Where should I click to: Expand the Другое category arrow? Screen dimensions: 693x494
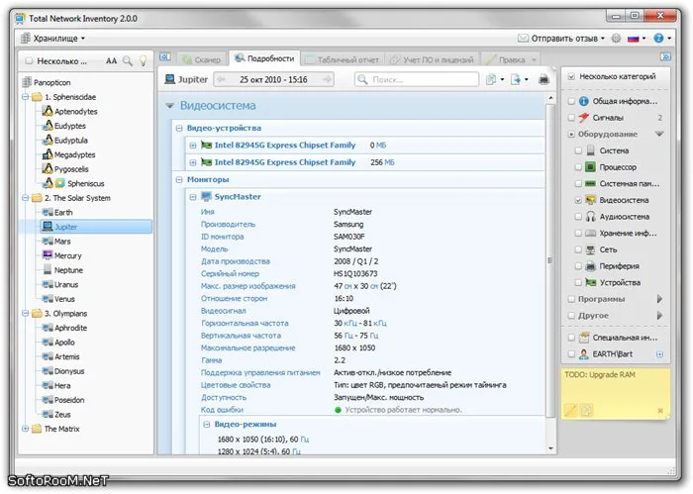pos(659,316)
